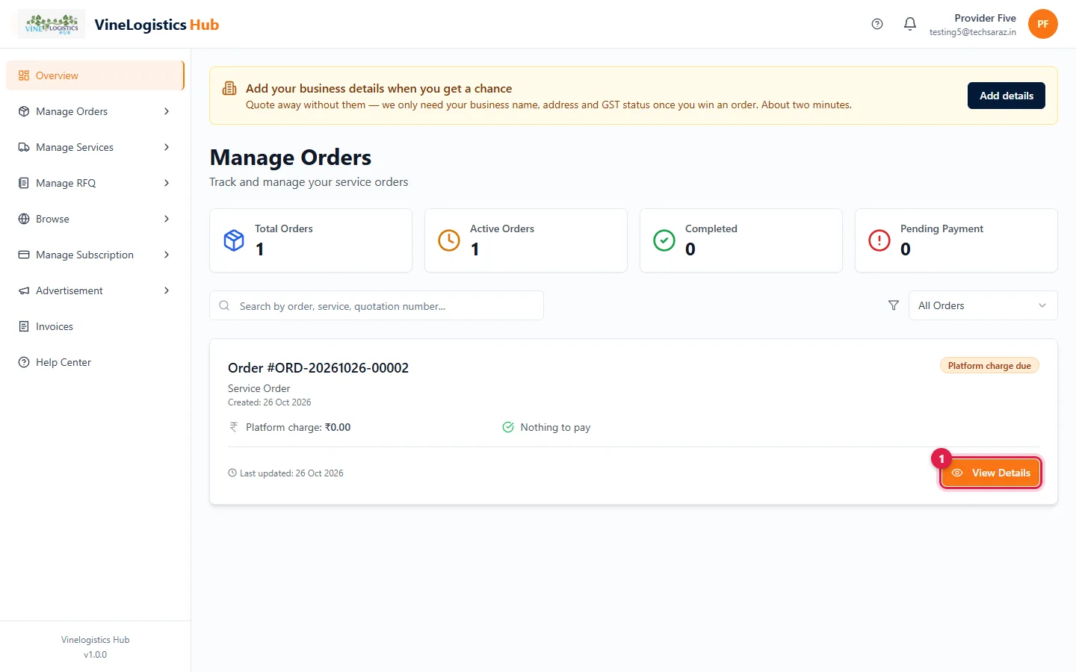Go to Overview in the sidebar
This screenshot has height=672, width=1076.
pos(95,75)
